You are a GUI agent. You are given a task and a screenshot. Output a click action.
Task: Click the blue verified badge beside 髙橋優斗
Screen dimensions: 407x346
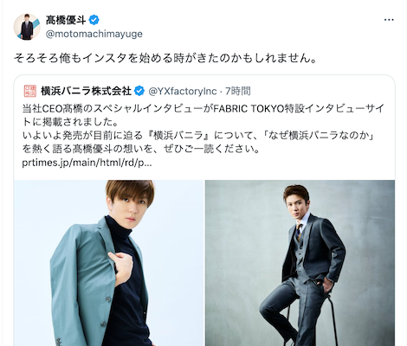(94, 20)
